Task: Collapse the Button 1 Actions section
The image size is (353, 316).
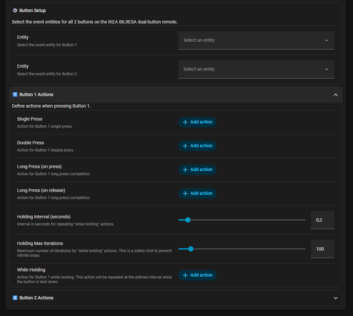Action: (335, 95)
